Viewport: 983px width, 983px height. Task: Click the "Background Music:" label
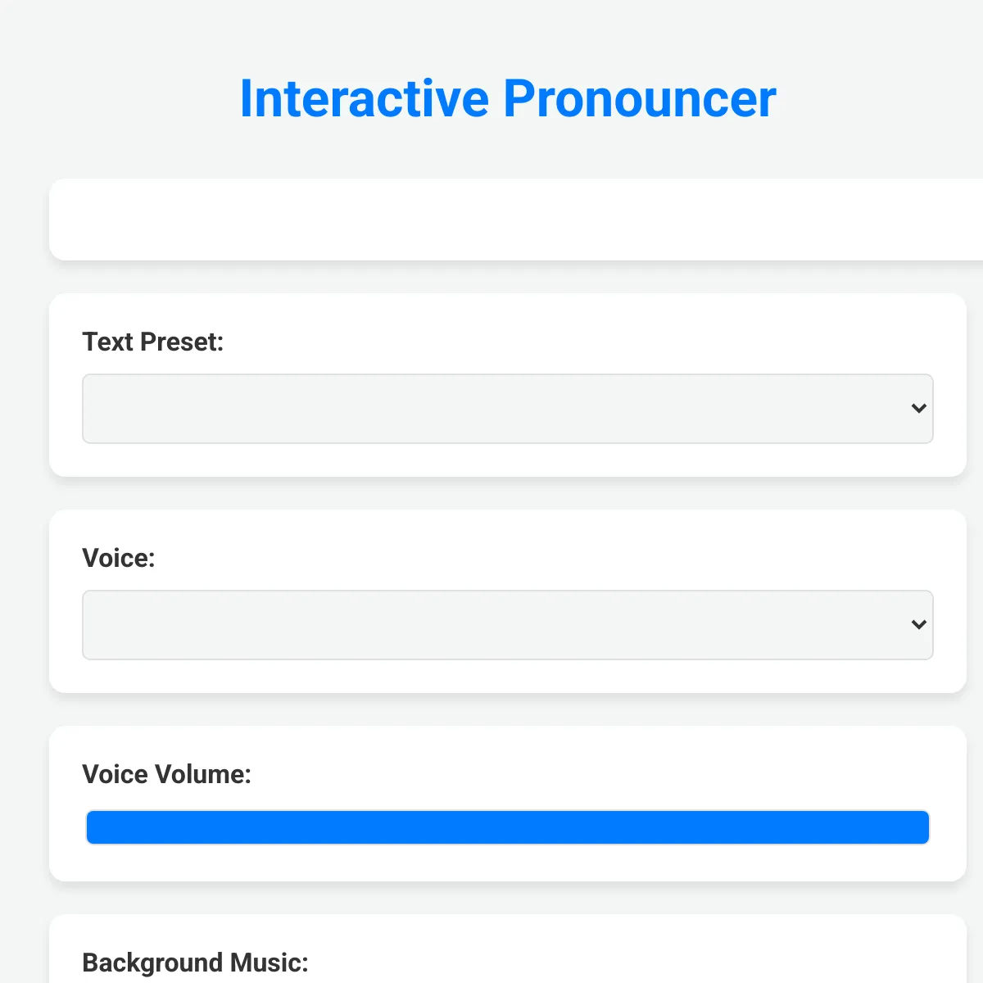click(x=196, y=963)
